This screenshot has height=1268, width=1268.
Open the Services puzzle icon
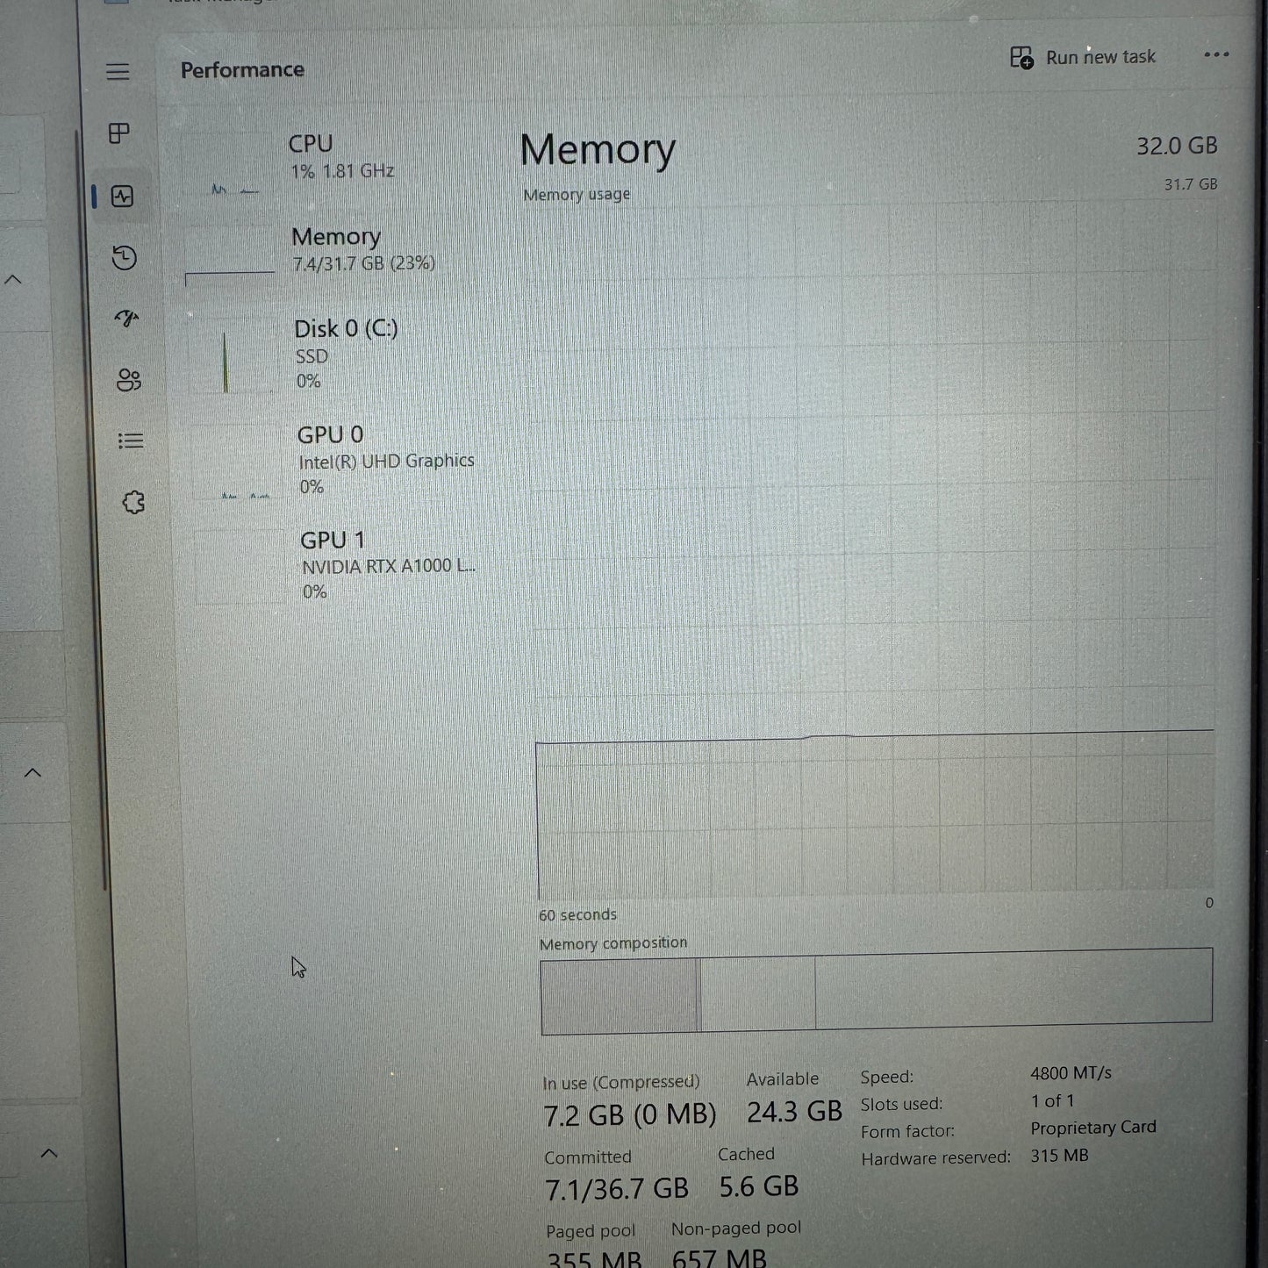coord(133,503)
